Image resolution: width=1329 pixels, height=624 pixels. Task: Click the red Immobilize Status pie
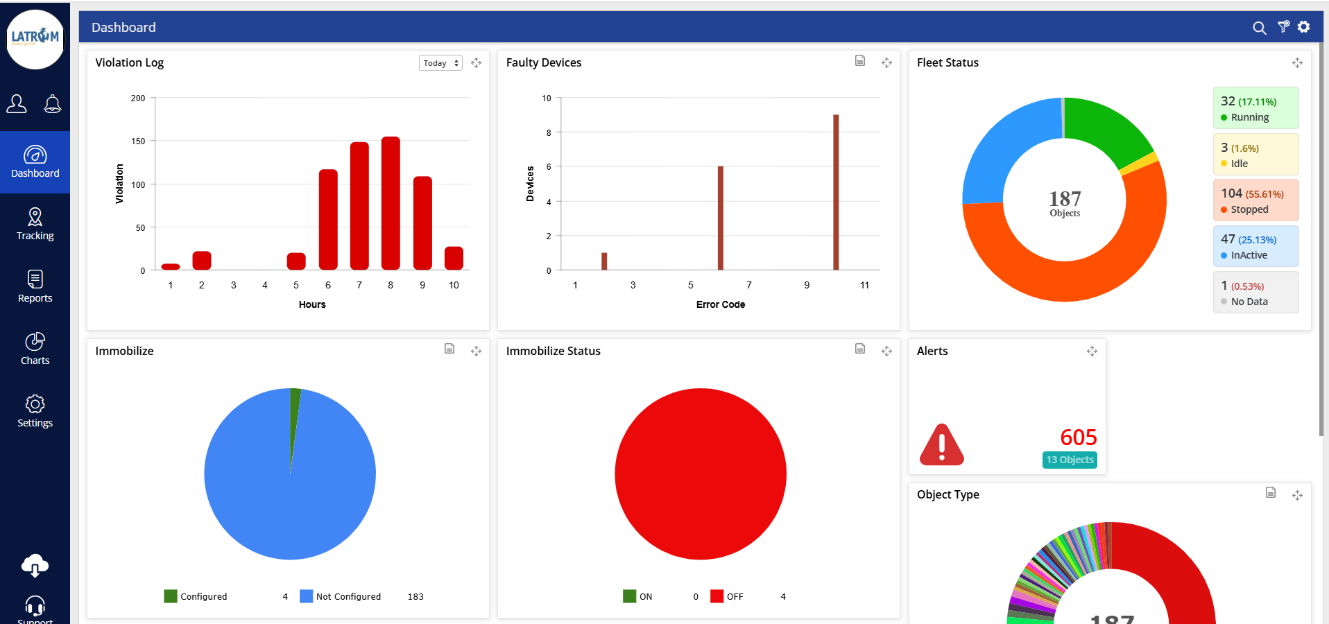pyautogui.click(x=701, y=474)
